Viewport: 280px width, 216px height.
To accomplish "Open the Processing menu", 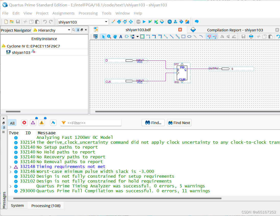I will (88, 13).
